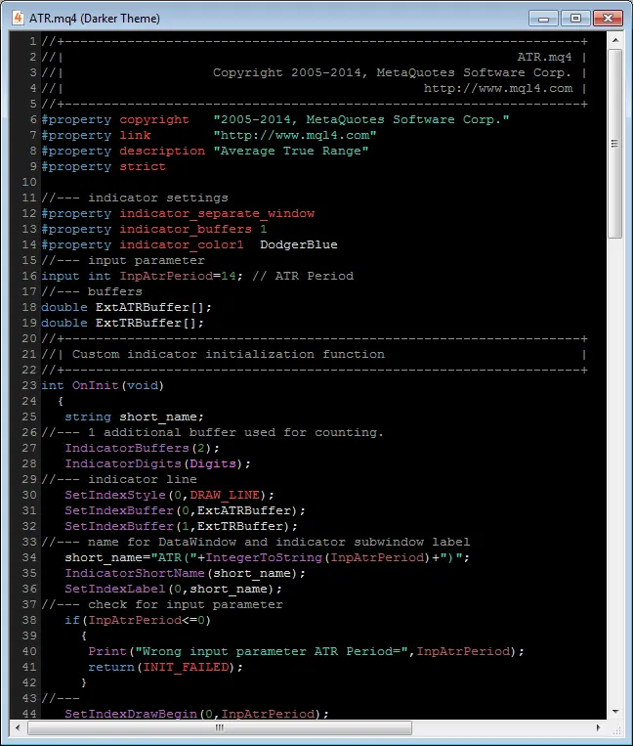Place cursor on OnInit function name
This screenshot has height=746, width=633.
[x=95, y=385]
